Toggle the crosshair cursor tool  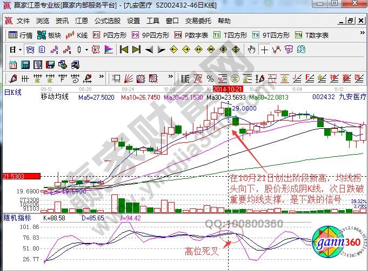point(264,50)
